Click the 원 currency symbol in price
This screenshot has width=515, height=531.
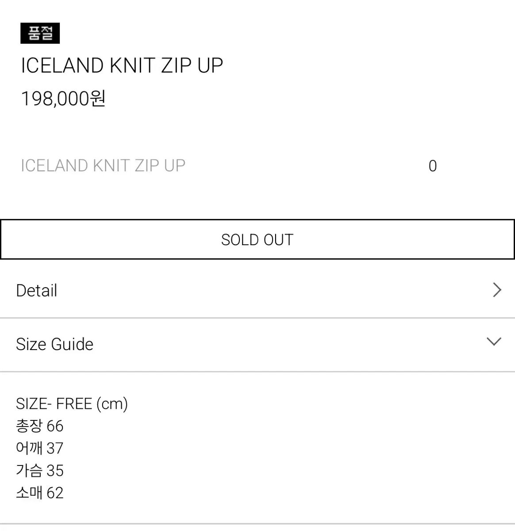[98, 98]
